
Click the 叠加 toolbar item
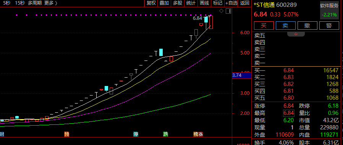pos(164,3)
